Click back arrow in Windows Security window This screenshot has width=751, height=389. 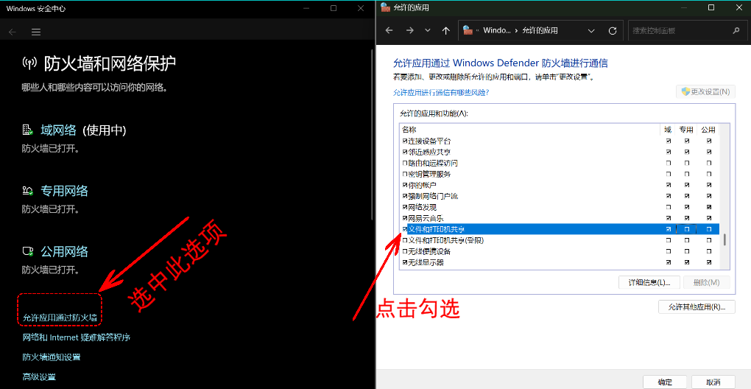13,32
